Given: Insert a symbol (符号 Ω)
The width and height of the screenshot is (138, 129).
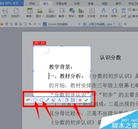Looking at the screenshot, I should click(115, 13).
